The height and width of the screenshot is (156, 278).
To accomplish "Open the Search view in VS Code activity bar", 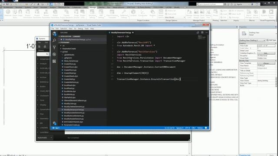I will pos(54,40).
